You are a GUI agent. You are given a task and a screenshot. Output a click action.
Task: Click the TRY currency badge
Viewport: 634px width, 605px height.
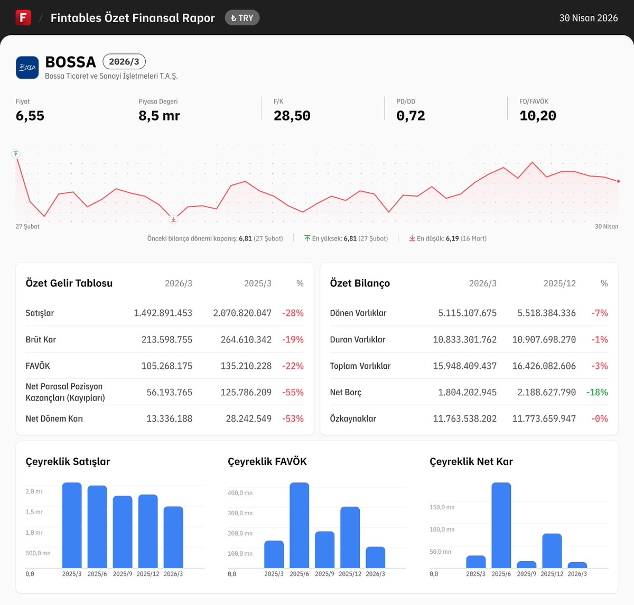[x=242, y=18]
